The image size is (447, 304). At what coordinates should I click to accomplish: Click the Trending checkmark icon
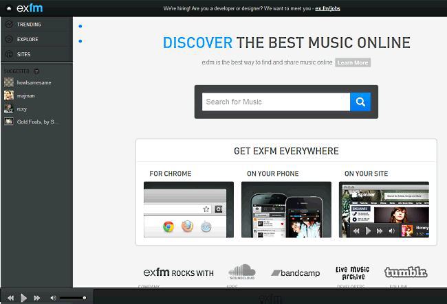(9, 25)
